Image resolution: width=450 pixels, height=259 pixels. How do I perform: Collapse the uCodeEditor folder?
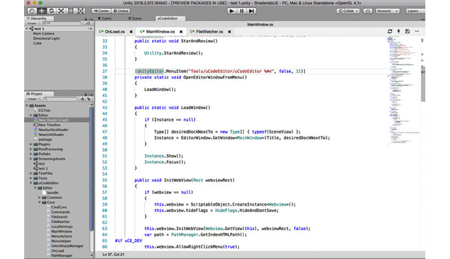coord(31,183)
